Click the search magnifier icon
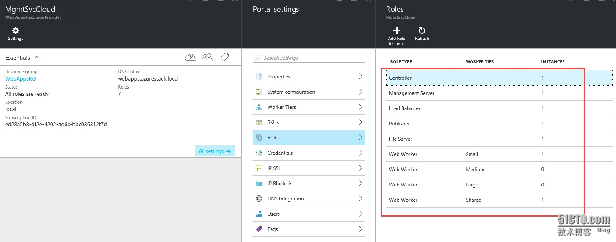Viewport: 616px width, 242px height. click(x=258, y=58)
